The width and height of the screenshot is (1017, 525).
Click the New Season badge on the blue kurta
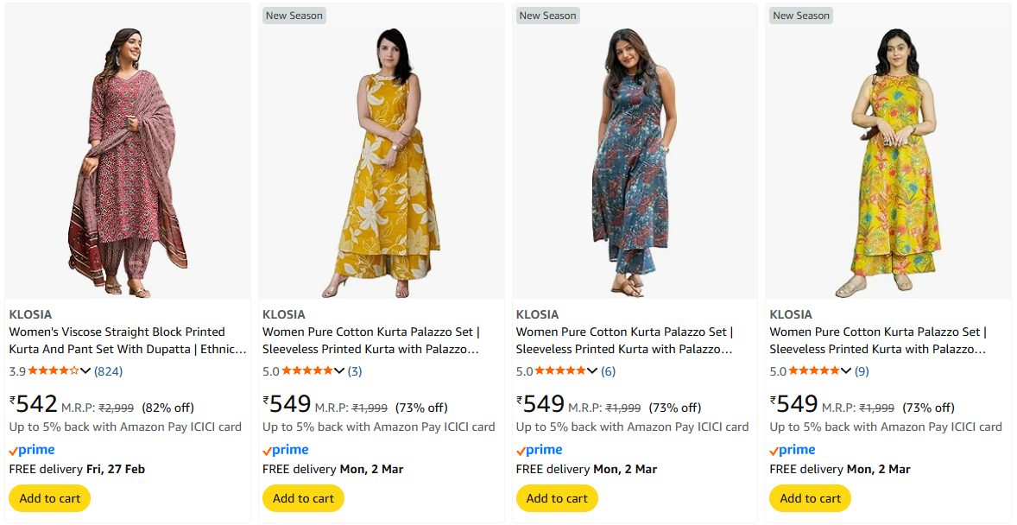tap(547, 16)
